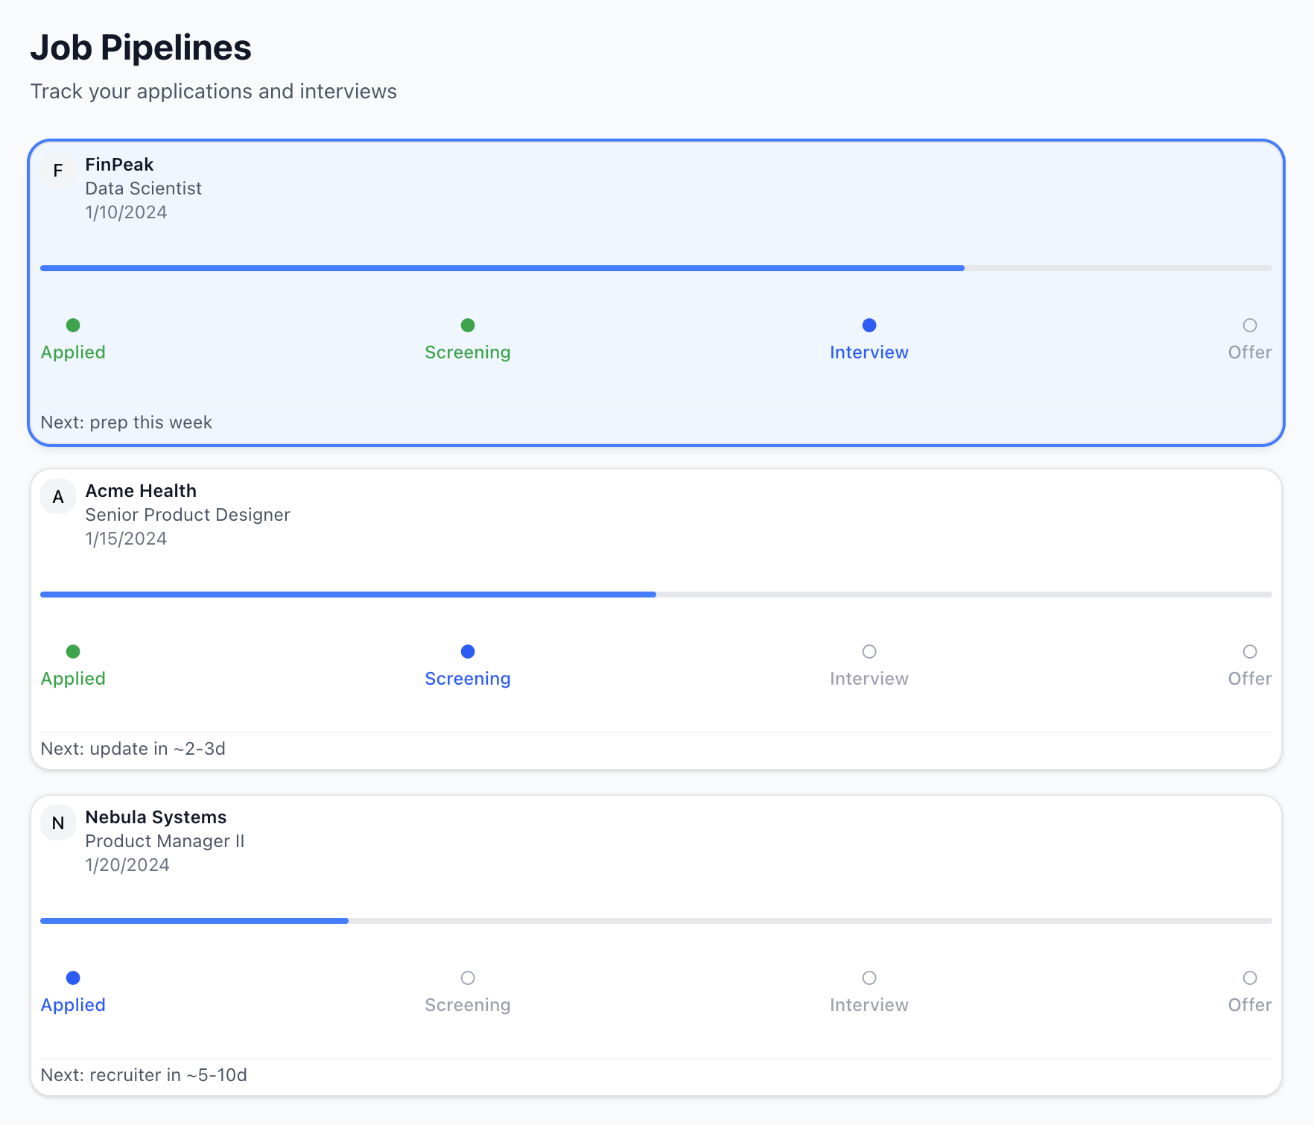This screenshot has height=1125, width=1314.
Task: Toggle the Screening circle on Nebula Systems
Action: point(467,977)
